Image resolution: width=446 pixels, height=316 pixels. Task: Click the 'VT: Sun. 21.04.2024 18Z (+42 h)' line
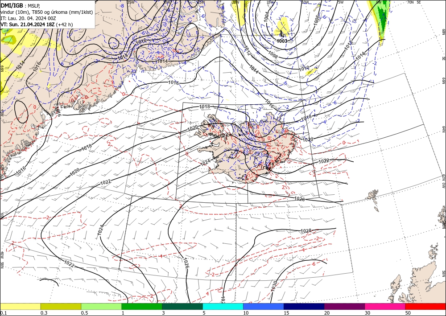pos(37,25)
